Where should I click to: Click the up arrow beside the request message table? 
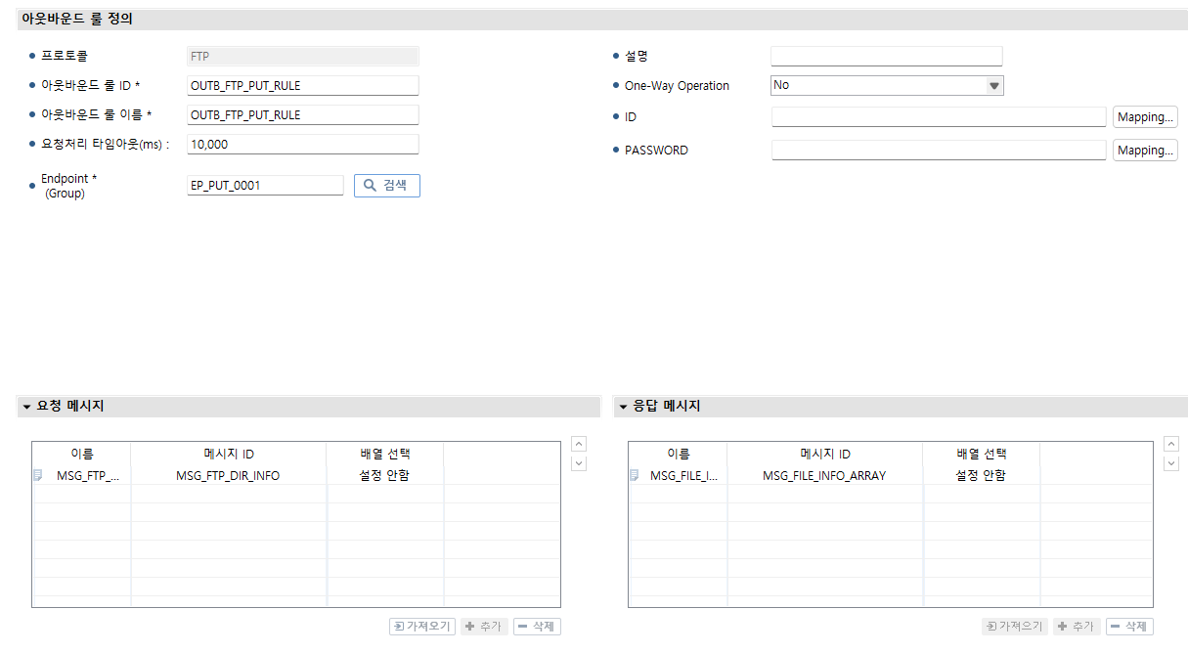pyautogui.click(x=578, y=443)
